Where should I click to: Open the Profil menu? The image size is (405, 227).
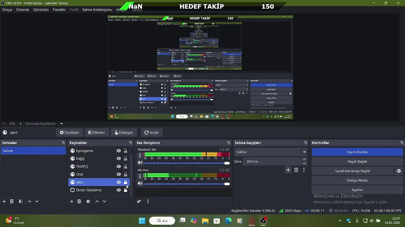pos(74,10)
